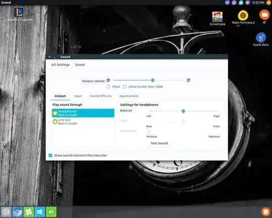Enable Allow louder than 100%
Screen dimensions: 272x218
tap(125, 87)
